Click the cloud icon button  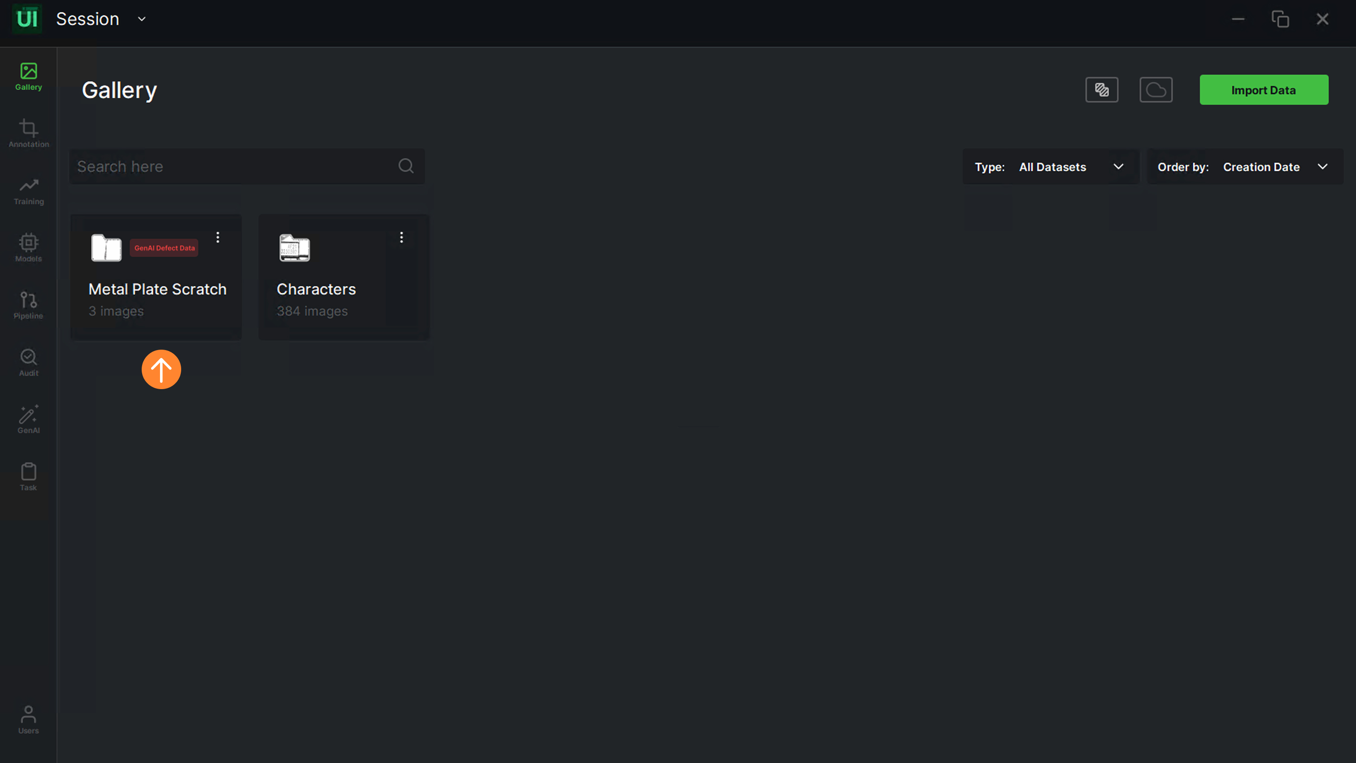(1156, 90)
